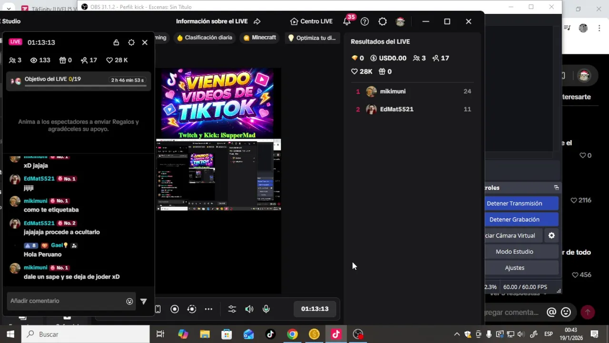The height and width of the screenshot is (343, 609).
Task: Open settings gear in LIVE chat panel
Action: 131,42
